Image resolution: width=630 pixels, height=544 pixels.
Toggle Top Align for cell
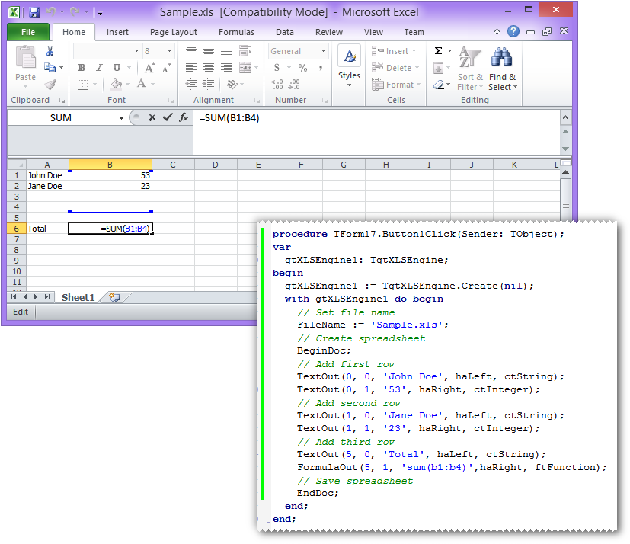point(191,50)
